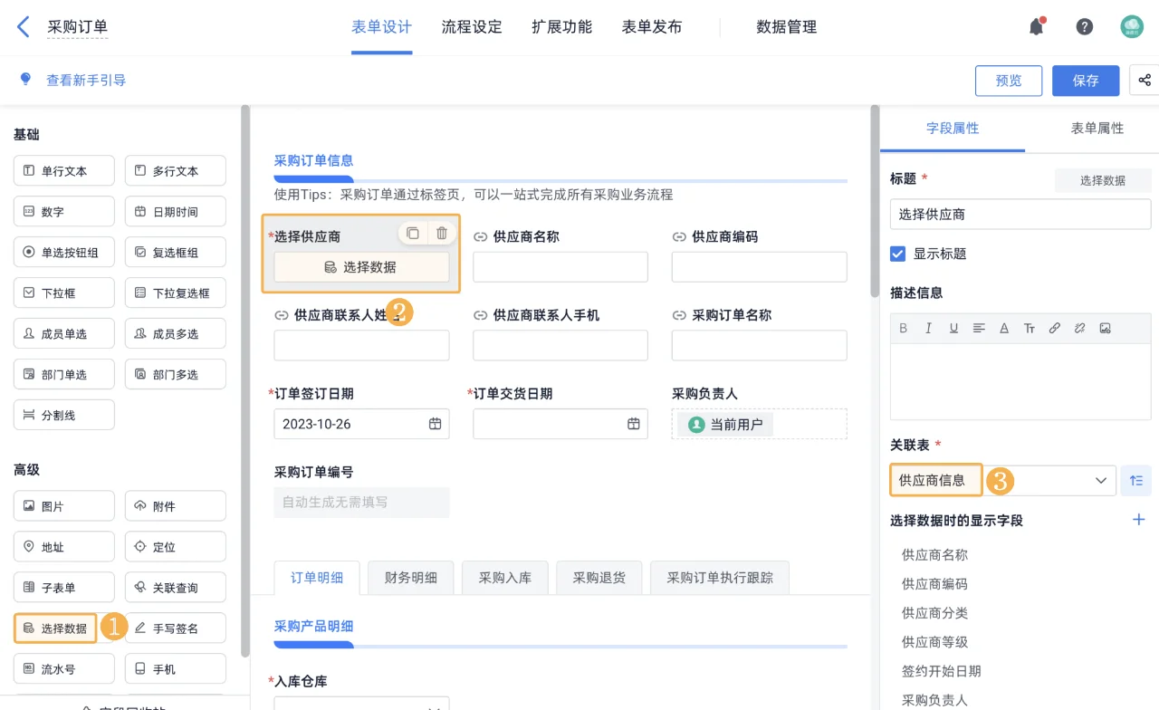Click the copy icon on 选择供应商 field

[415, 233]
